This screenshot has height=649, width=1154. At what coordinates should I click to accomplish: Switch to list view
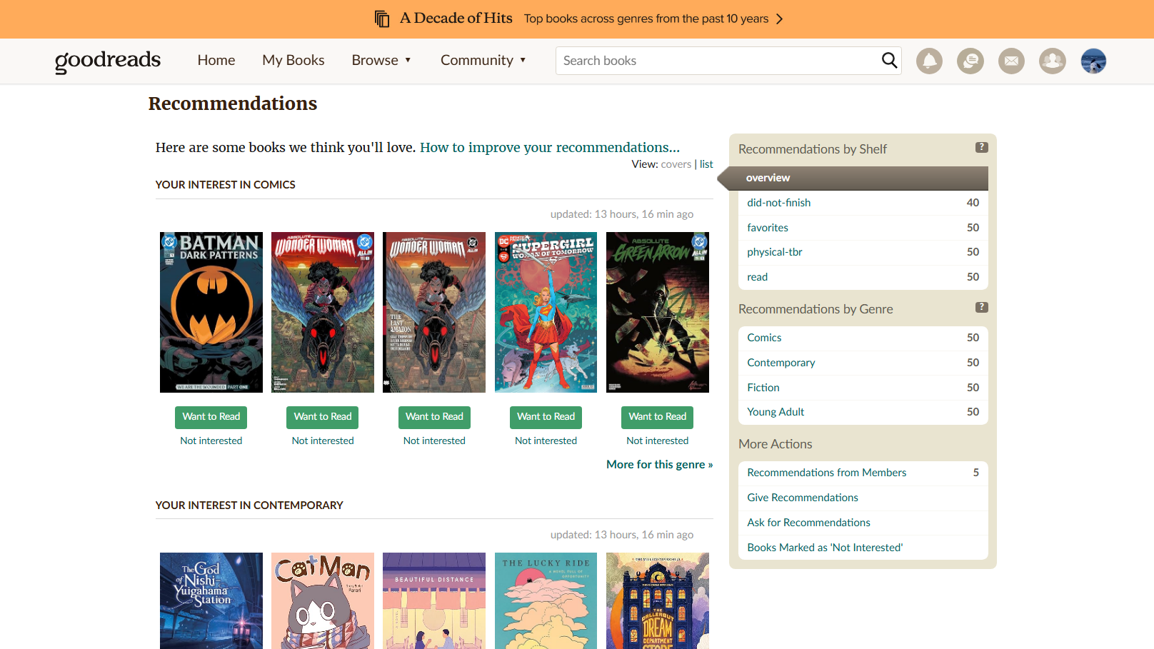(x=706, y=164)
